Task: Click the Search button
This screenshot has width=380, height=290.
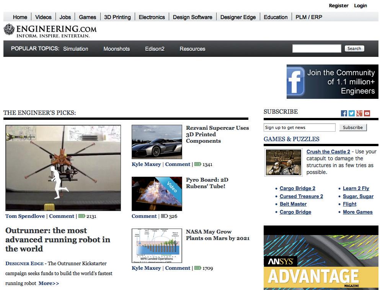Action: point(354,48)
